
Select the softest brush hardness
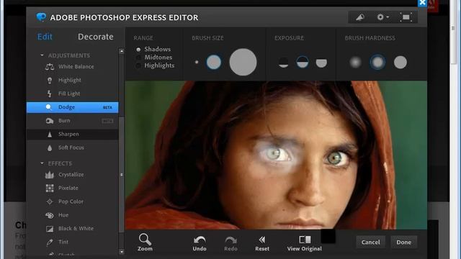click(x=355, y=63)
